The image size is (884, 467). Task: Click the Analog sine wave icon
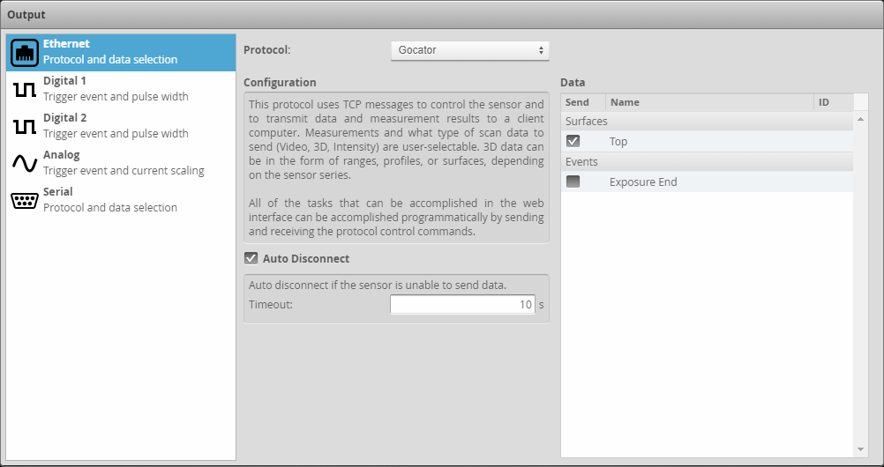[x=25, y=163]
